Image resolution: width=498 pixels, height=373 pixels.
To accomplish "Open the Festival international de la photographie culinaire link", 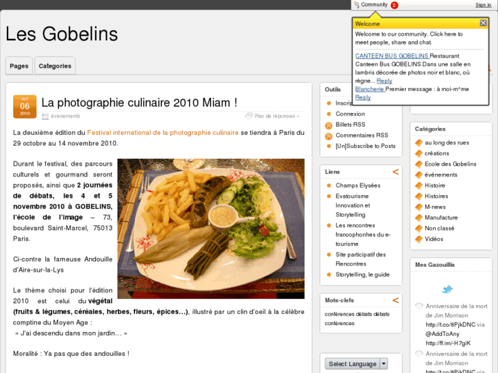I will pos(162,133).
